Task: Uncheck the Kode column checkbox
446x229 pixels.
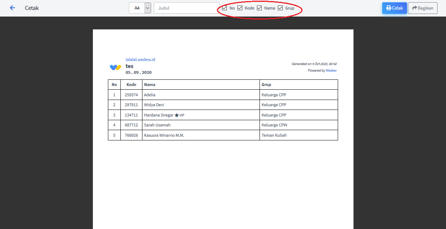Action: tap(240, 8)
